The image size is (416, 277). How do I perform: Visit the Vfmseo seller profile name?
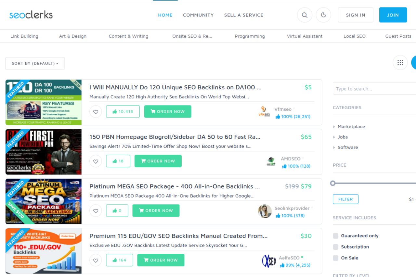pos(283,109)
